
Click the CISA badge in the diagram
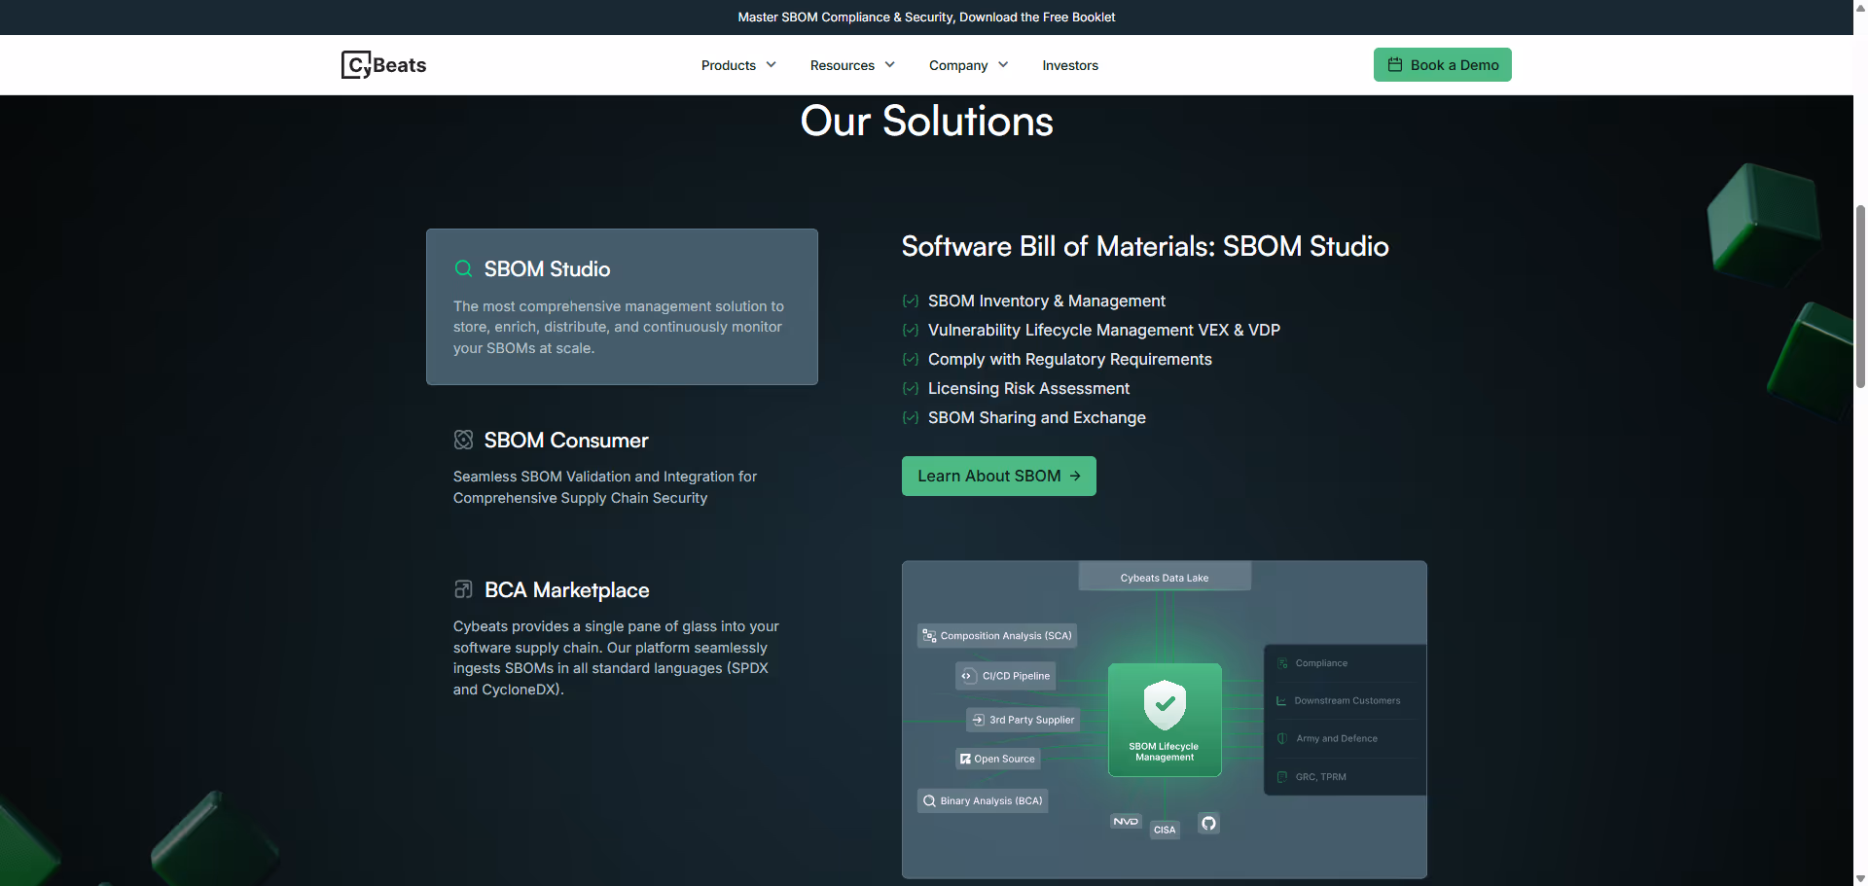pos(1165,830)
